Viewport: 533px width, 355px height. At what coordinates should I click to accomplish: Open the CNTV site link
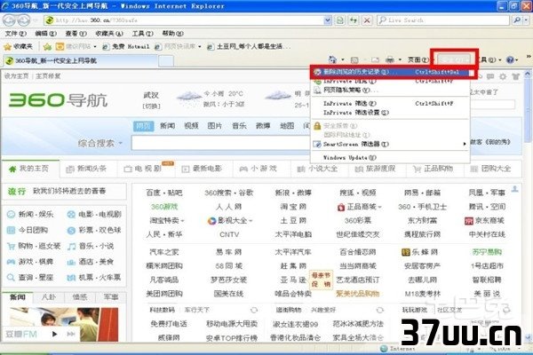click(x=229, y=234)
